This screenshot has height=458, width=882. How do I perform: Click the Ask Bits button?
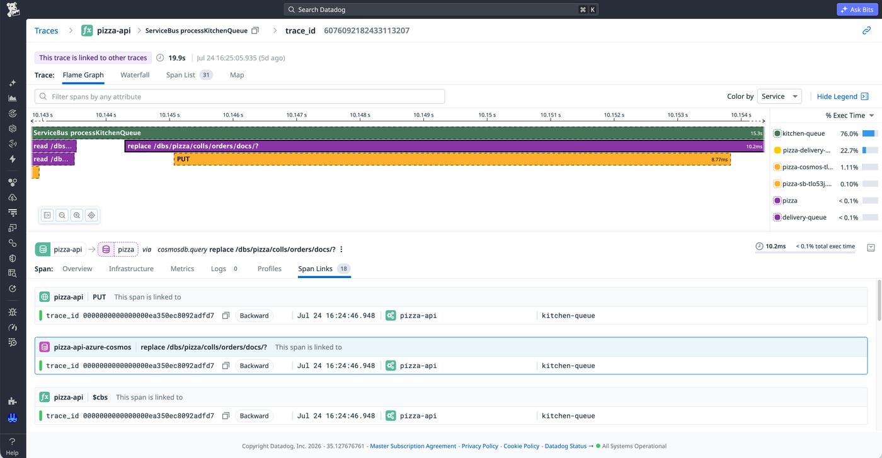click(x=857, y=9)
